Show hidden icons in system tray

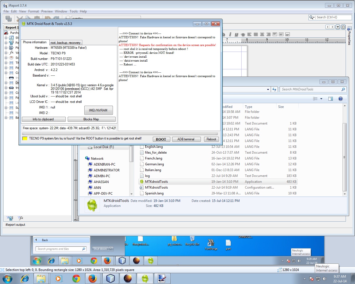305,279
